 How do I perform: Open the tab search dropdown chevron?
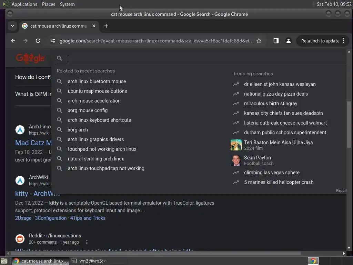click(12, 26)
